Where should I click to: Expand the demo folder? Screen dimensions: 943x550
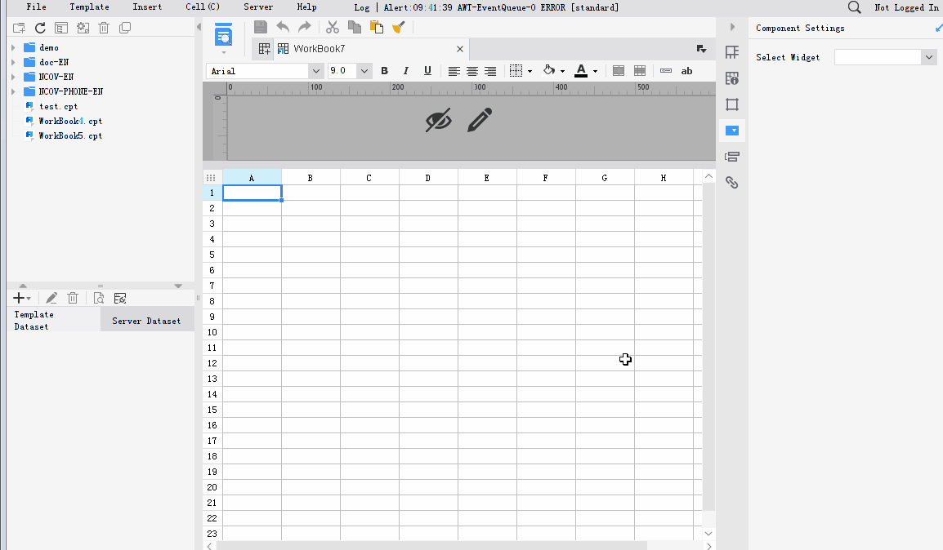pos(13,47)
